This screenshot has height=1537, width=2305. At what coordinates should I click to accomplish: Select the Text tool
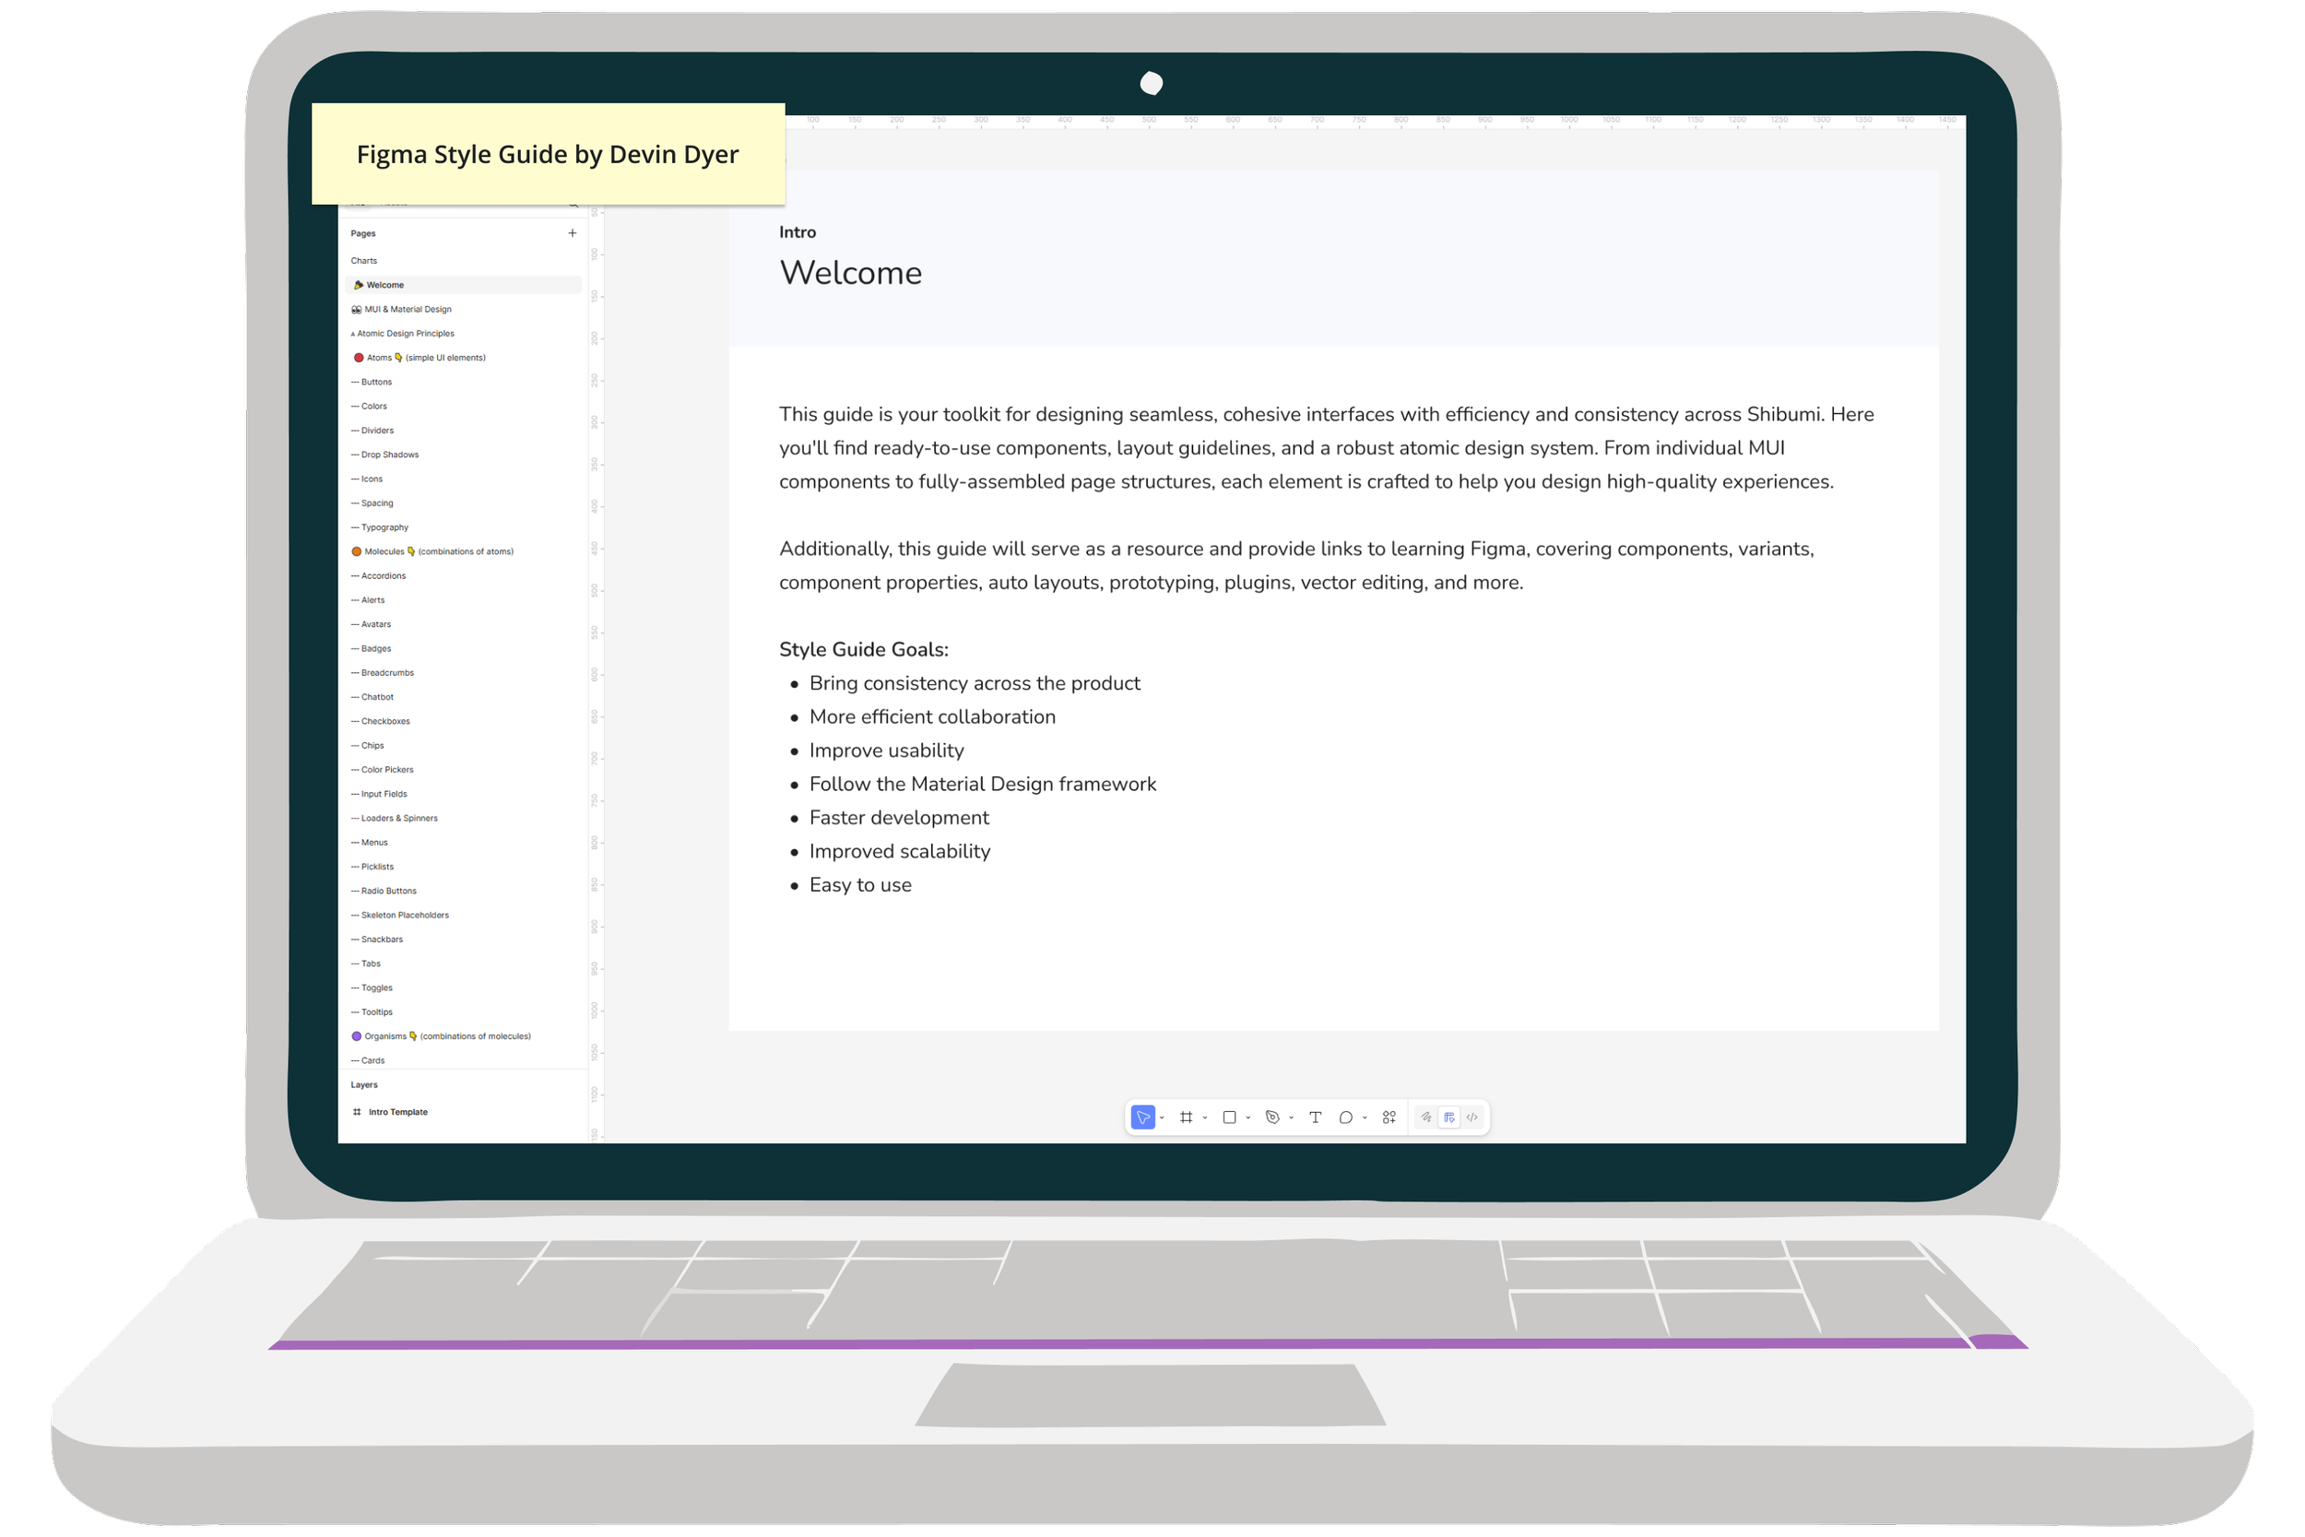pyautogui.click(x=1318, y=1117)
